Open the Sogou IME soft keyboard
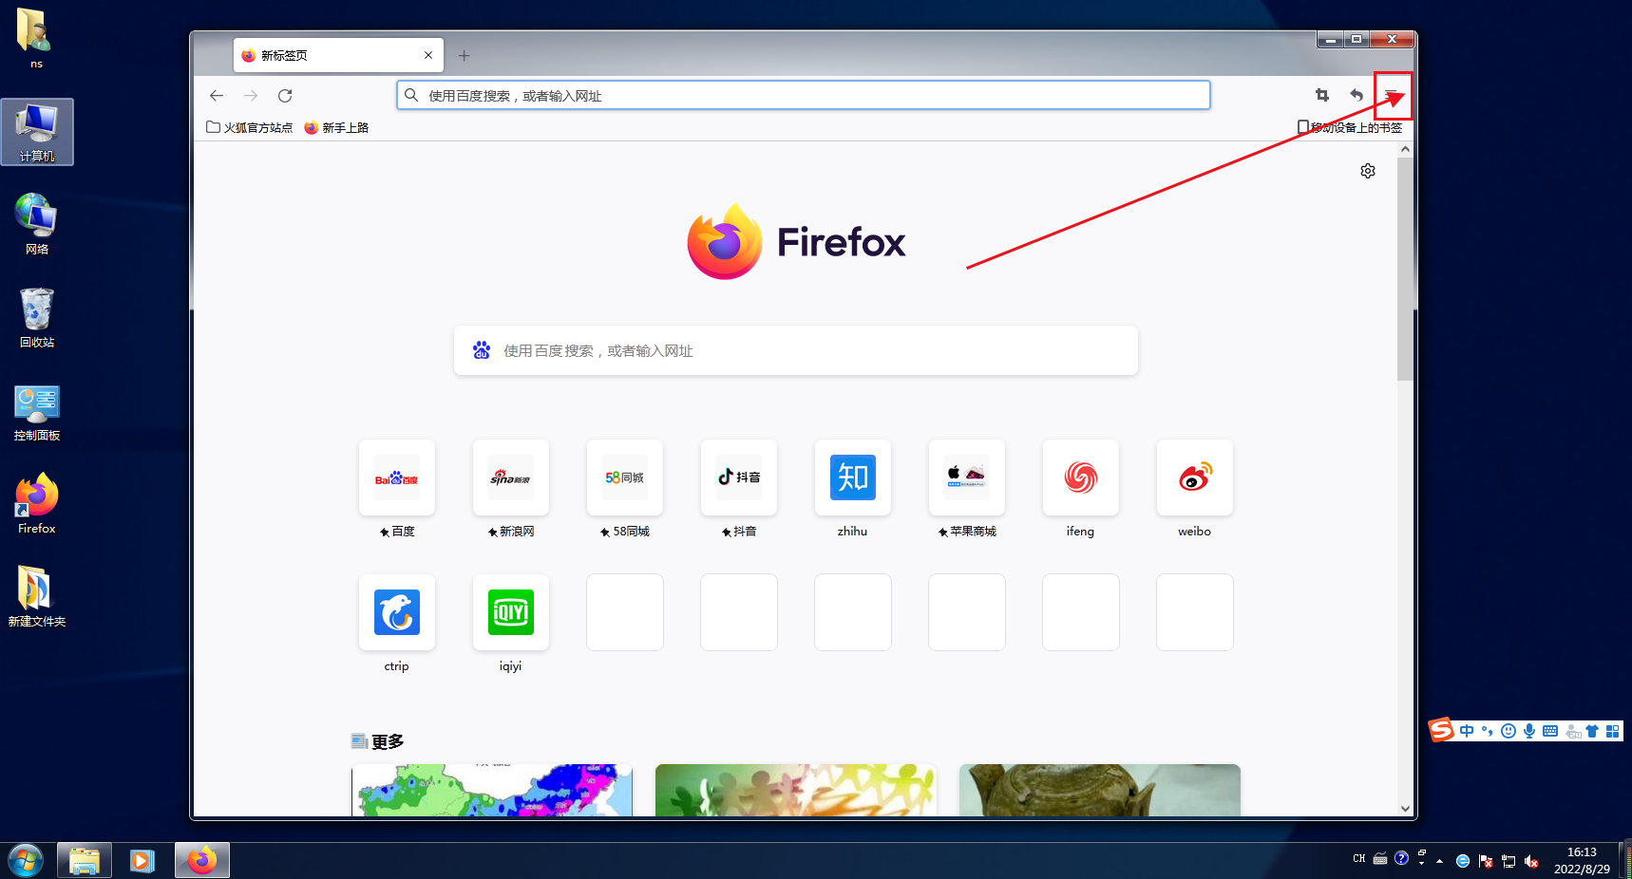 1550,731
